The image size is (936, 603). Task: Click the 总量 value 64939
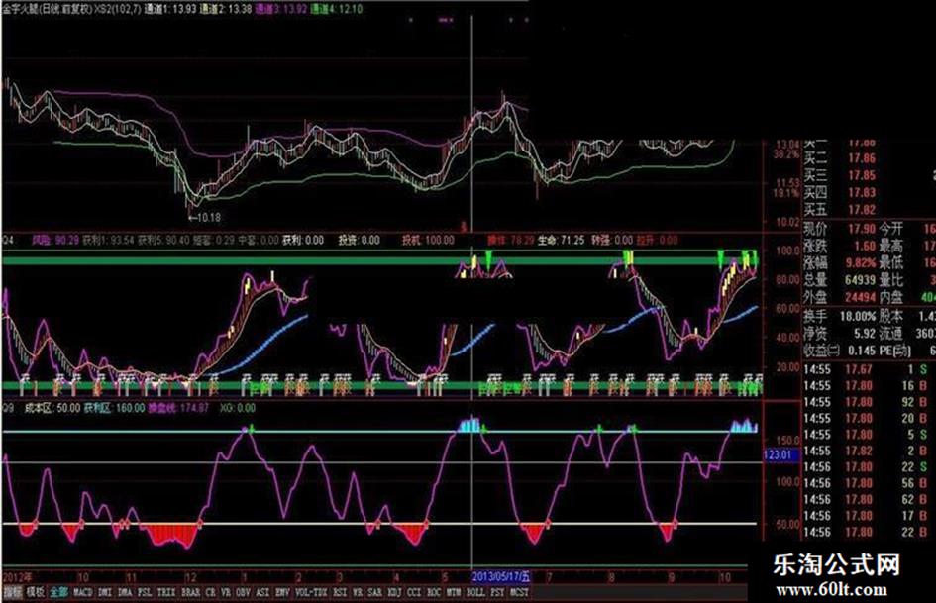pyautogui.click(x=860, y=280)
